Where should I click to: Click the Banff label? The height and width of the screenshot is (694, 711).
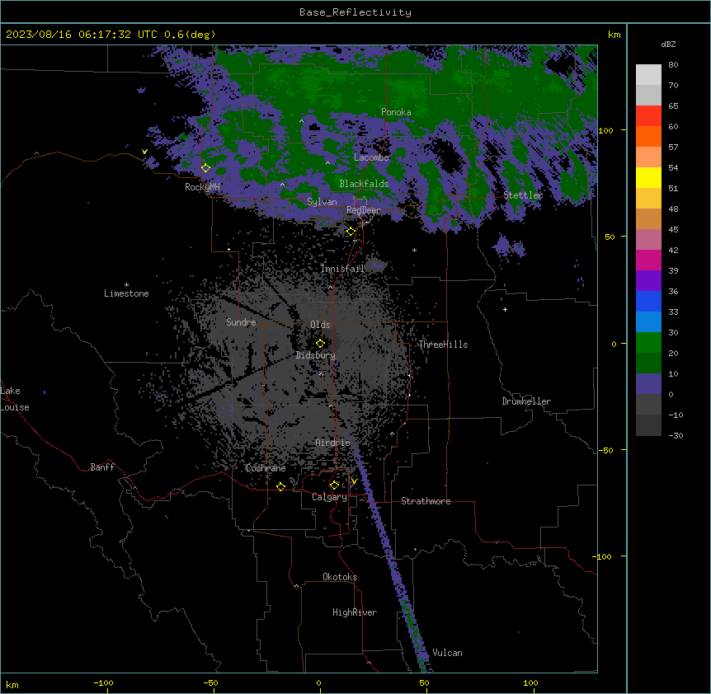click(x=102, y=467)
